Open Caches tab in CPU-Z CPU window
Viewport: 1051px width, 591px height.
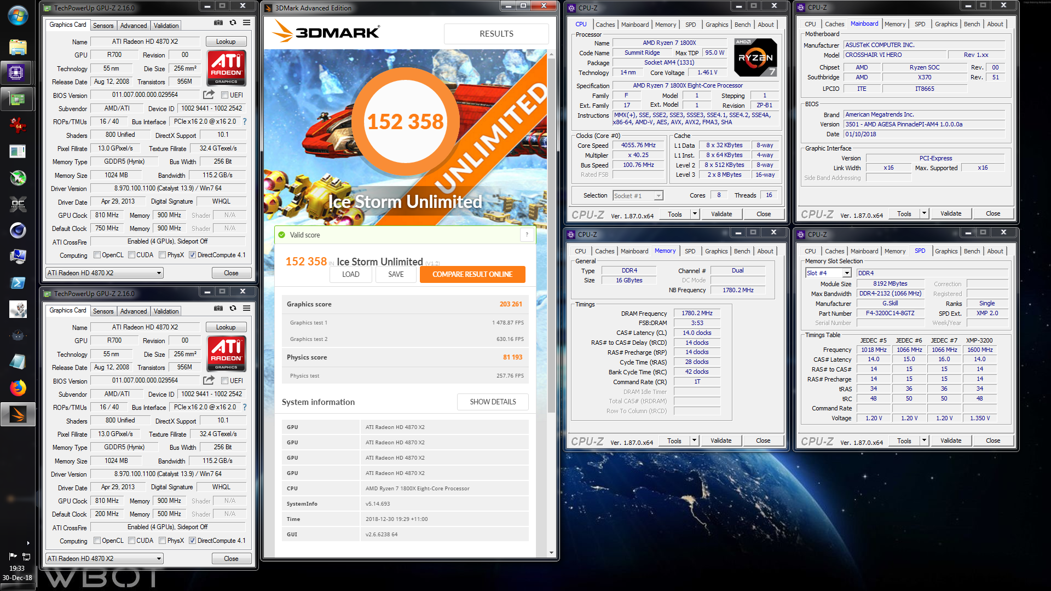click(605, 25)
